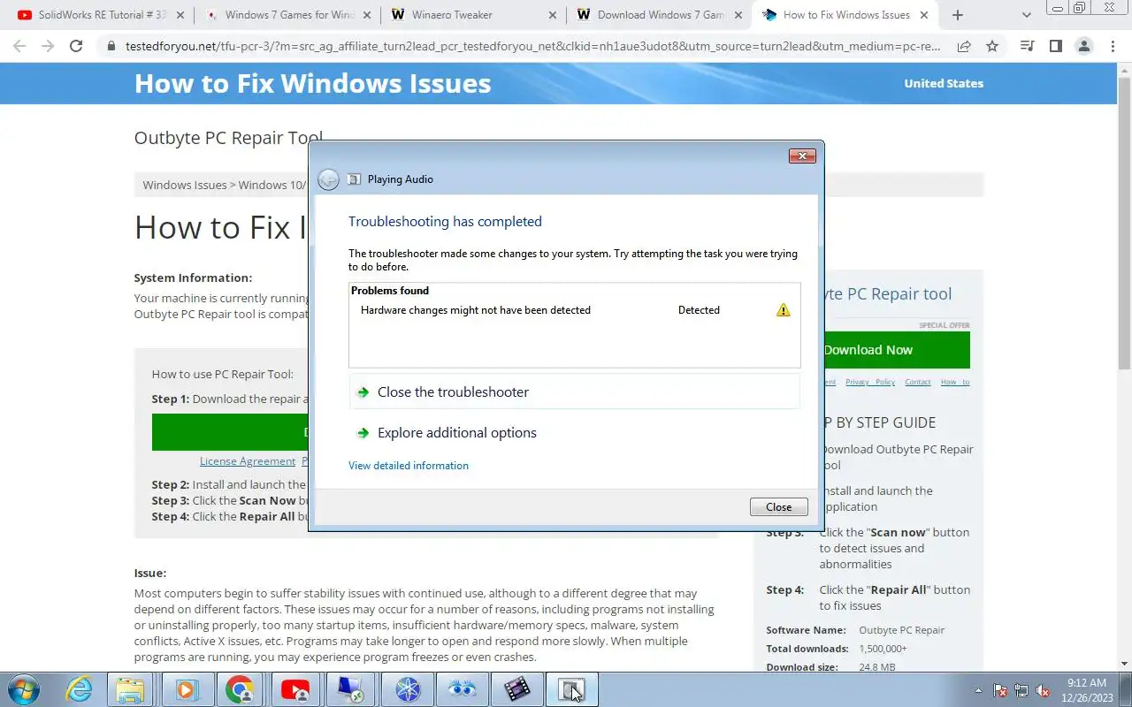Viewport: 1132px width, 707px height.
Task: Open the Chrome three-dot menu
Action: coord(1113,46)
